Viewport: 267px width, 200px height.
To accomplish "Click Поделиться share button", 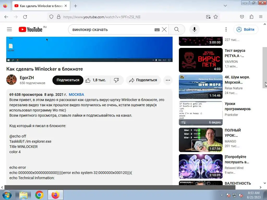I will [143, 80].
